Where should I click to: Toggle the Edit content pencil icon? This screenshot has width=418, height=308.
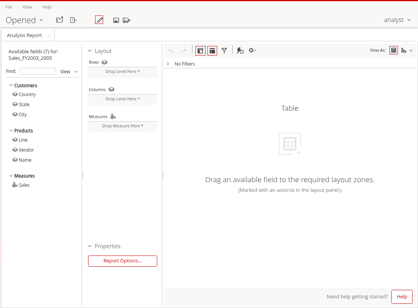click(x=99, y=20)
